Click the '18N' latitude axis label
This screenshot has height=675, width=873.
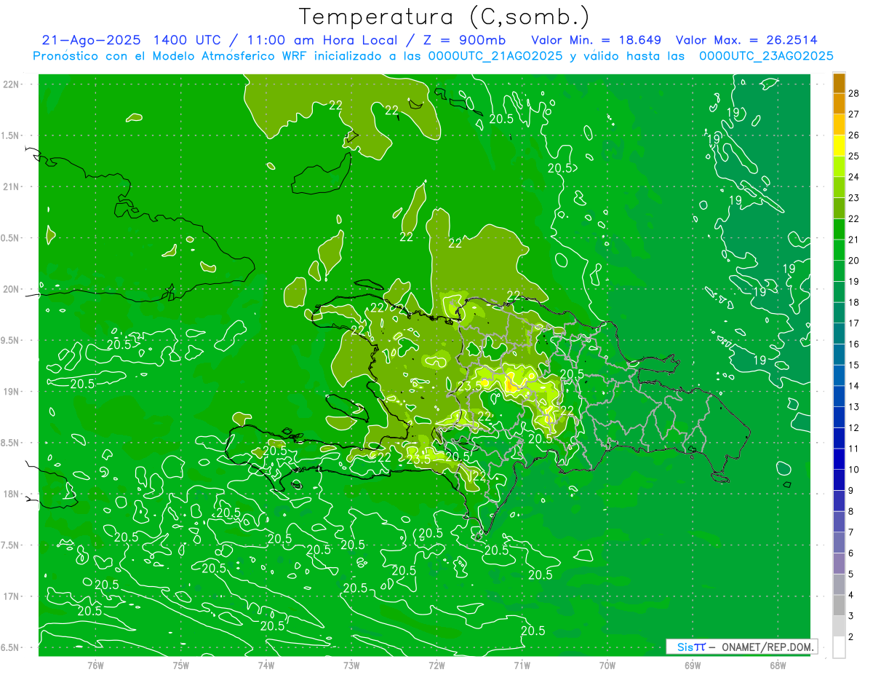[11, 494]
